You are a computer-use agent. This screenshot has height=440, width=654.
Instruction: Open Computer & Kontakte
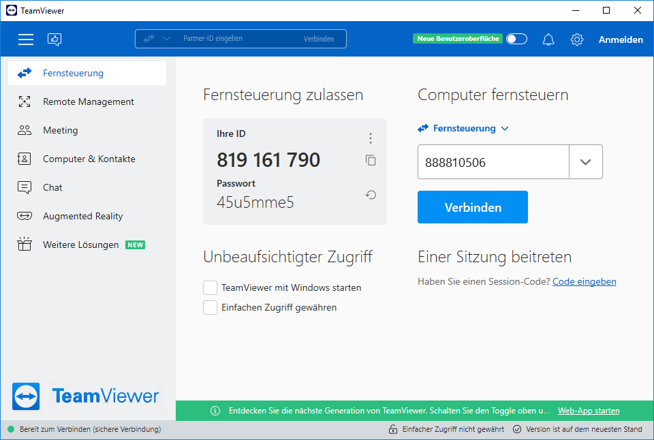point(87,159)
